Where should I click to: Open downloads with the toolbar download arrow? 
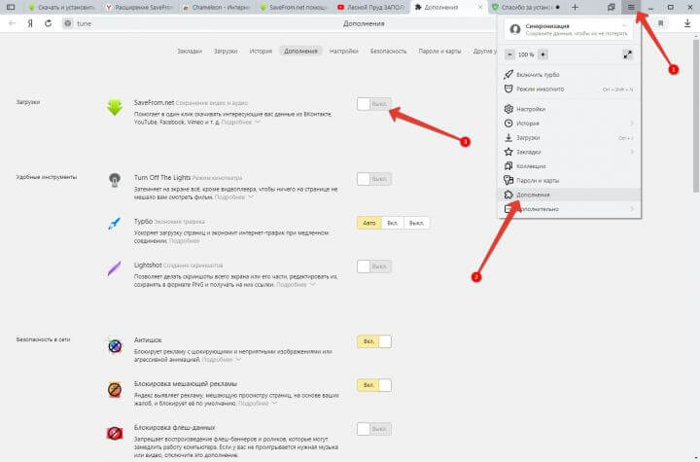(x=687, y=23)
